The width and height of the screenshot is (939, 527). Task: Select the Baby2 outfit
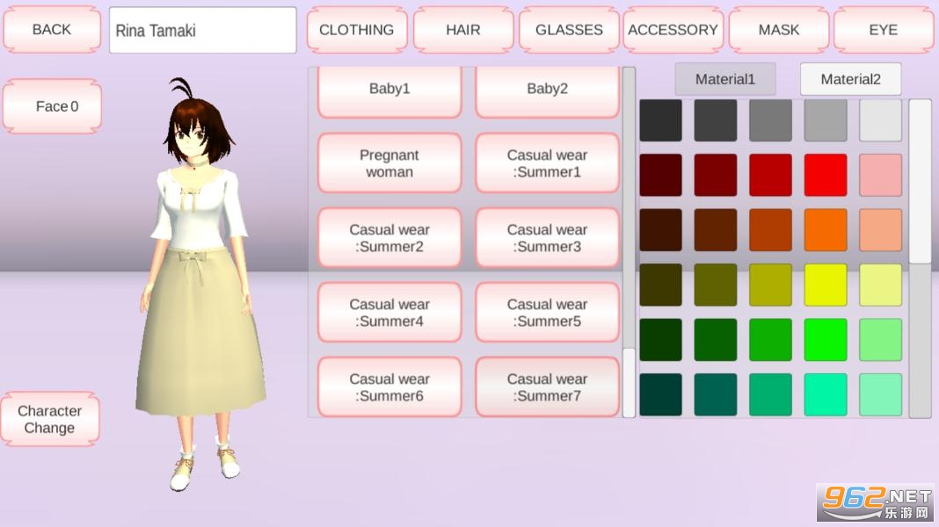[547, 90]
